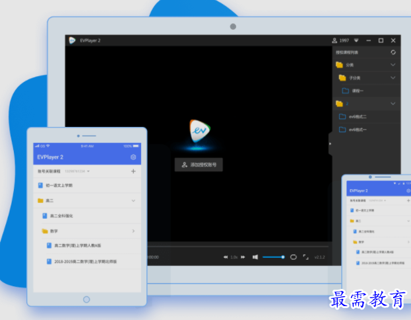
Task: Click book icon of tablet 高二数学(理)上学期人教A版
Action: tap(49, 246)
